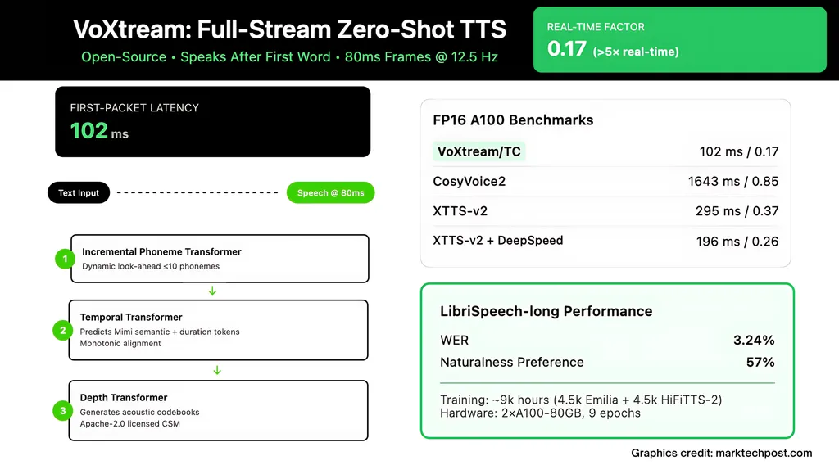This screenshot has height=465, width=839.
Task: Select the Speech @ 80ms pill
Action: pyautogui.click(x=330, y=193)
